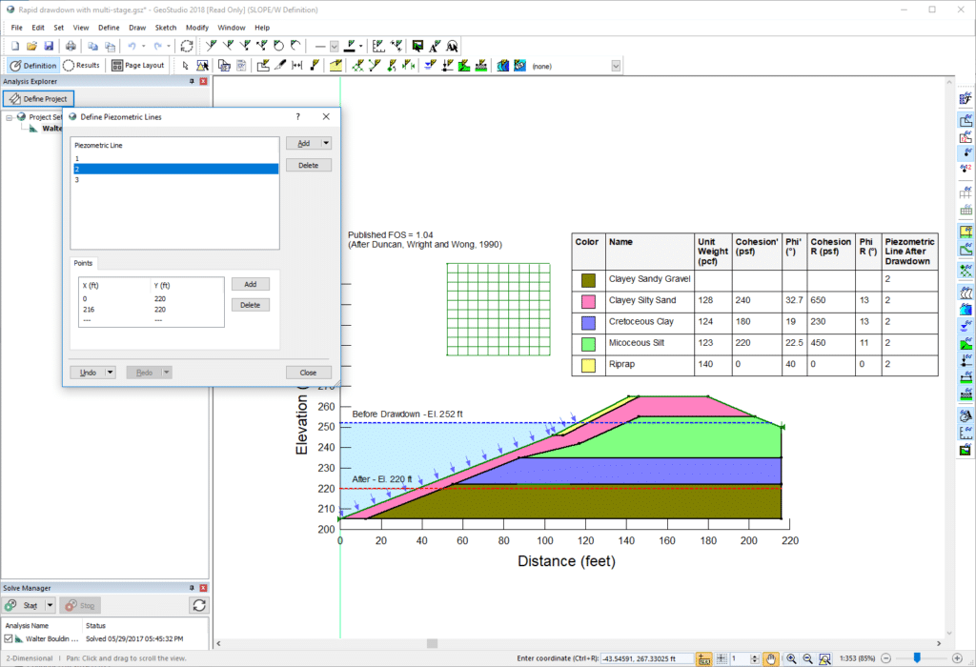Image resolution: width=976 pixels, height=667 pixels.
Task: Toggle the grid display button in status bar
Action: pos(723,657)
